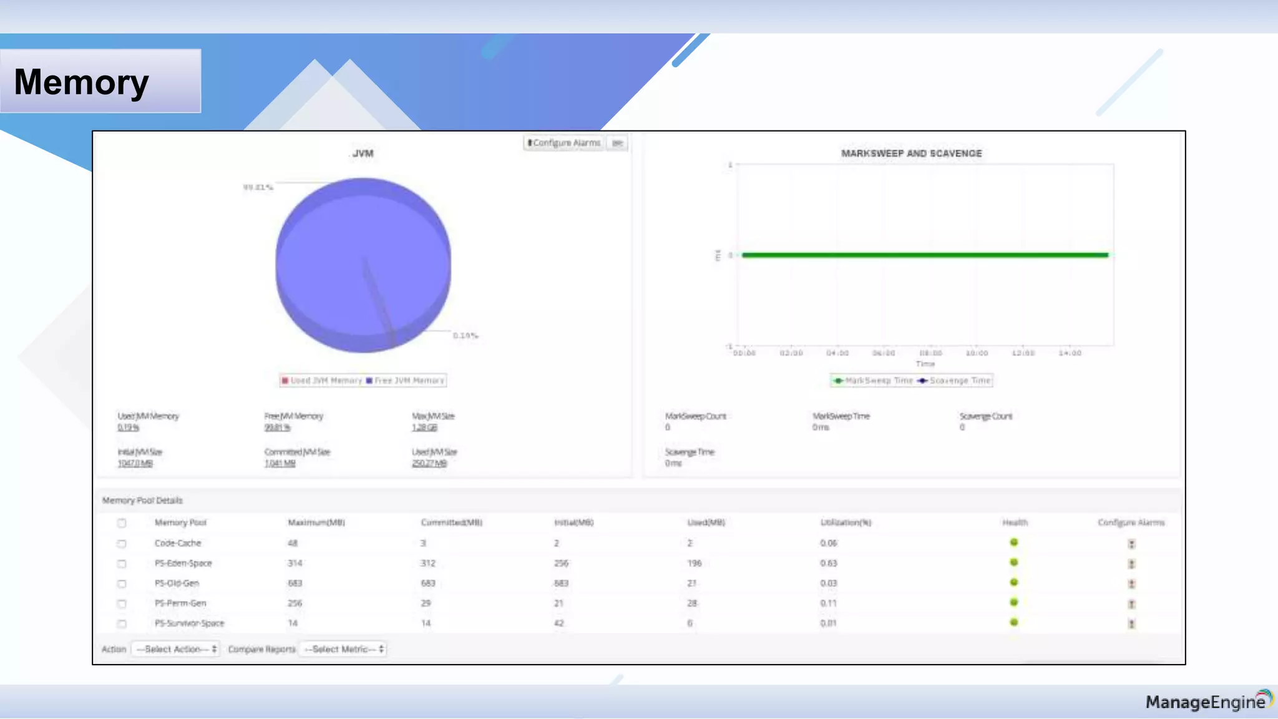
Task: Click the Utilization(%) column header
Action: click(846, 522)
